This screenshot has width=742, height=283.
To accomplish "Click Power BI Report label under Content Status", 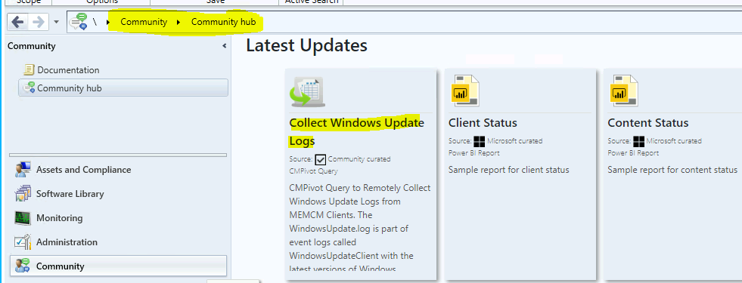I will point(632,153).
